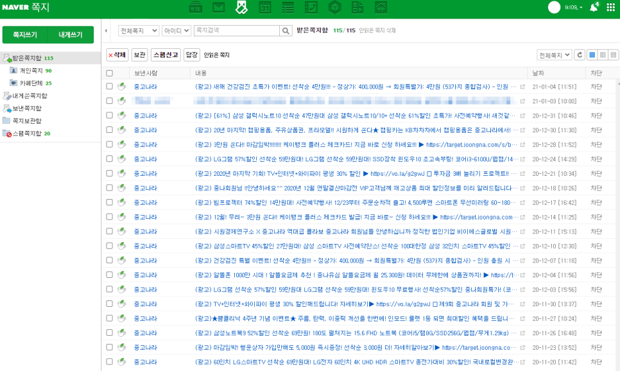620x371 pixels.
Task: Open the Address book phone icon
Action: click(x=311, y=7)
